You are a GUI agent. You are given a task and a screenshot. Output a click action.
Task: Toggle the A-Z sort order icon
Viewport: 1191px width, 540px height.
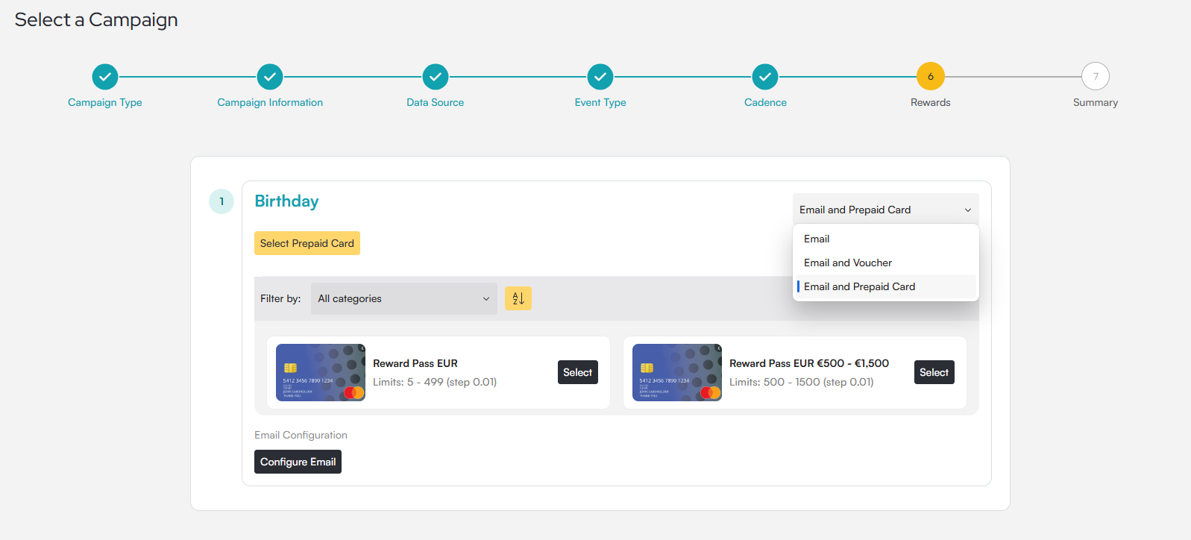(x=518, y=298)
